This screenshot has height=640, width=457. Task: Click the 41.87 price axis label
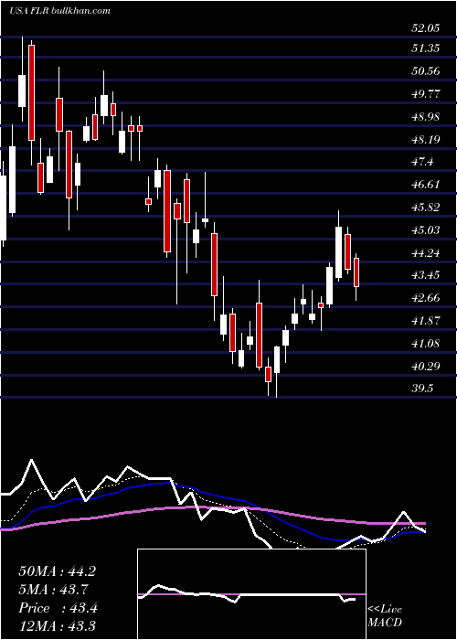(426, 320)
